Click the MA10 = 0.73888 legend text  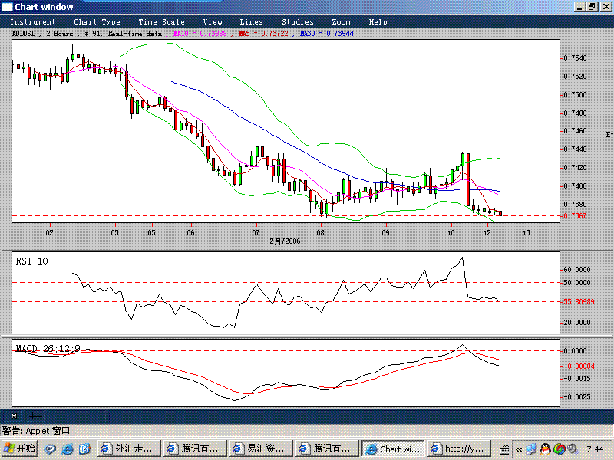click(x=200, y=34)
